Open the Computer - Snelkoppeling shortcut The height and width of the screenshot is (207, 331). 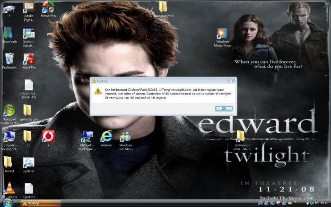point(9,140)
